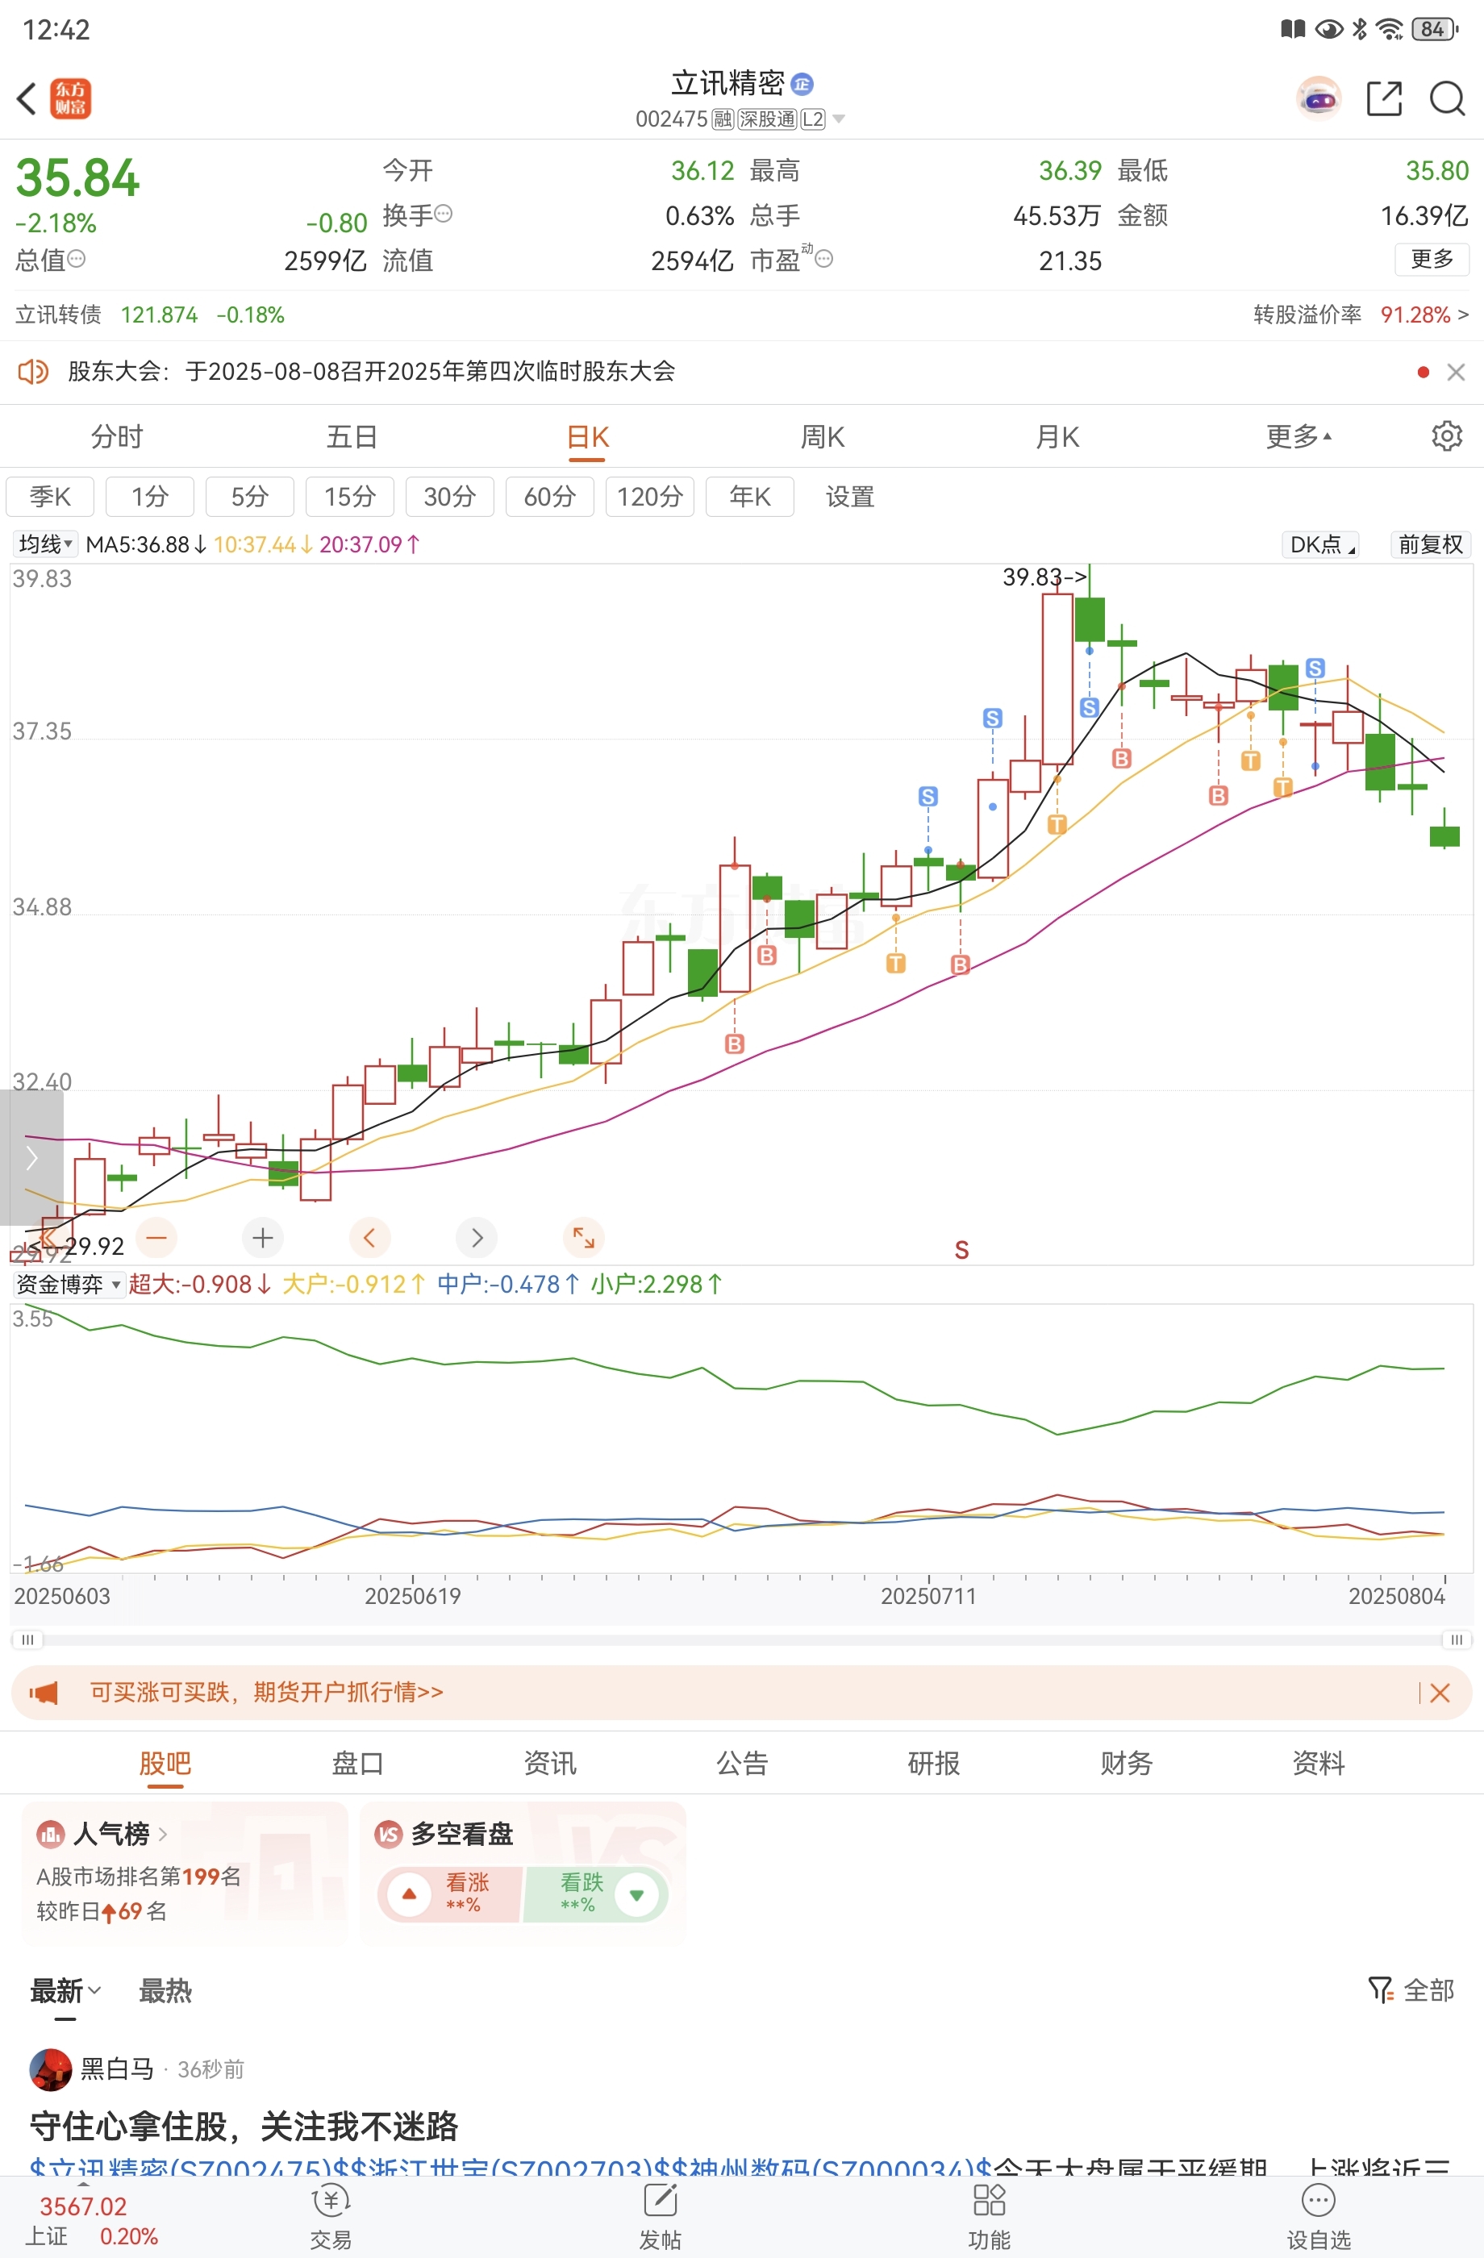Move chart left with orange arrow
Viewport: 1484px width, 2258px height.
coord(370,1237)
